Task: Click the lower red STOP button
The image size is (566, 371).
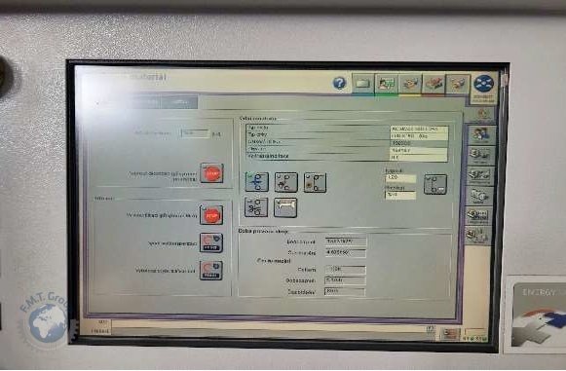Action: click(211, 215)
